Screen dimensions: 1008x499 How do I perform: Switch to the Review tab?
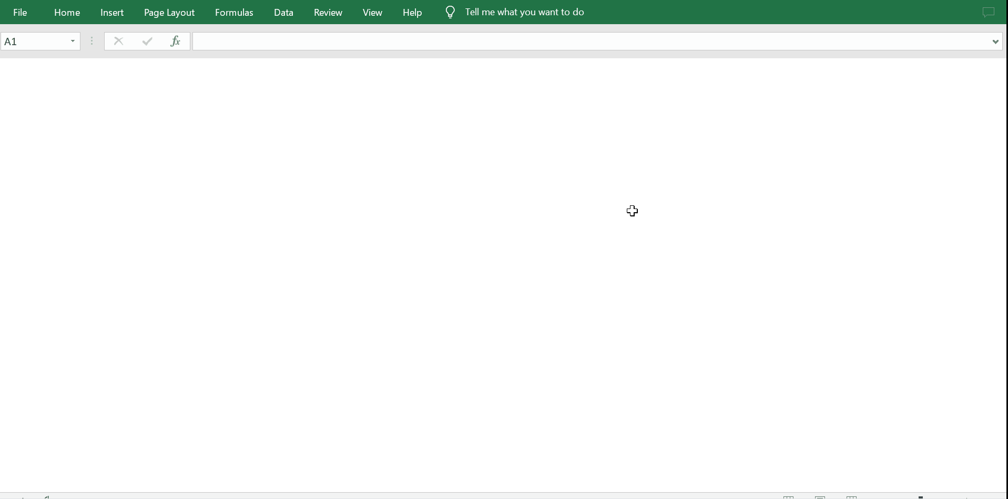(x=328, y=12)
